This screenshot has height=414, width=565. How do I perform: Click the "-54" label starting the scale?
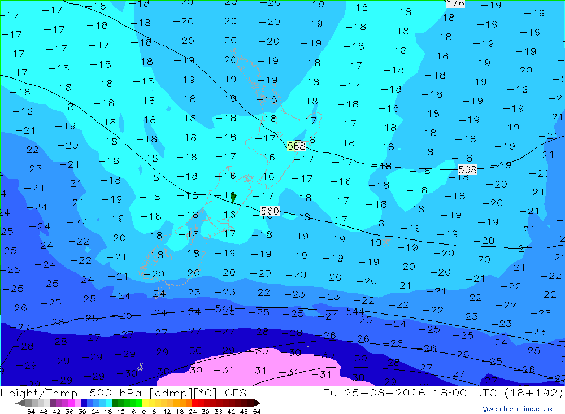(28, 412)
